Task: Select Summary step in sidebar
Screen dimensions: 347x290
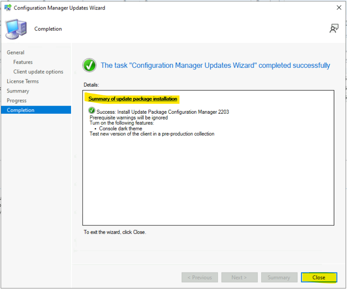Action: [18, 91]
